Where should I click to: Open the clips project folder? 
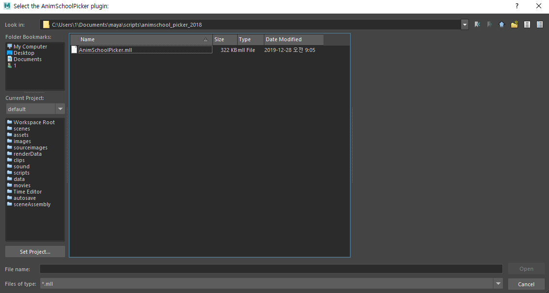tap(19, 161)
